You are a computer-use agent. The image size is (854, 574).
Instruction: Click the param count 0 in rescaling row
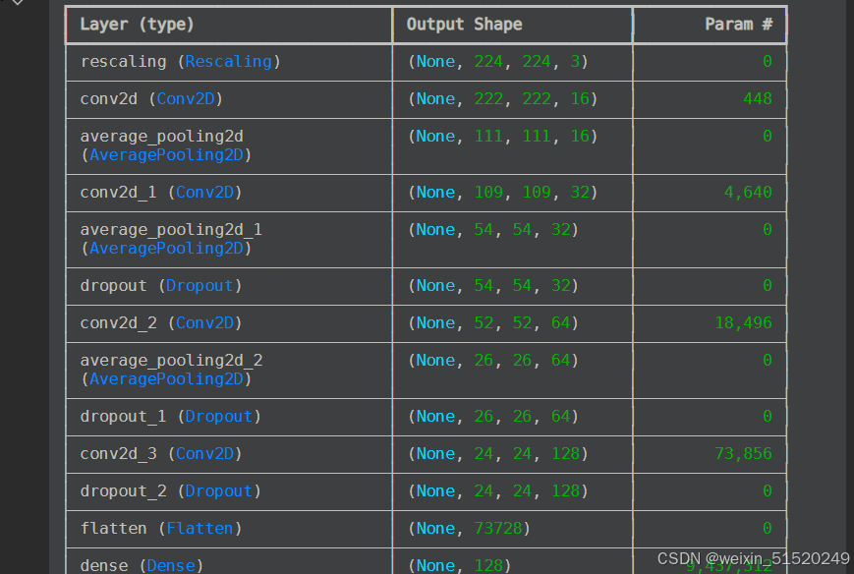pos(767,62)
